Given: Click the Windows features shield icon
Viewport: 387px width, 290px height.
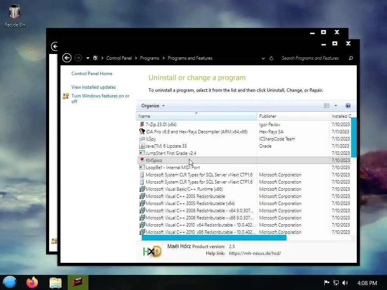Looking at the screenshot, I should pyautogui.click(x=66, y=96).
